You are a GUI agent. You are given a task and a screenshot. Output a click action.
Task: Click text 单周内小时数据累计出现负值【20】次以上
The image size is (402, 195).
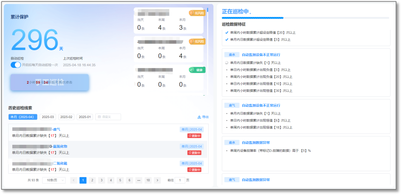[x=261, y=76]
